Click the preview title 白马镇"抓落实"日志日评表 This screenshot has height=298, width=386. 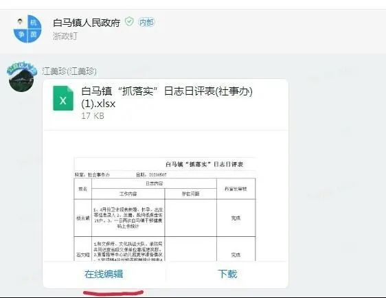(x=204, y=164)
